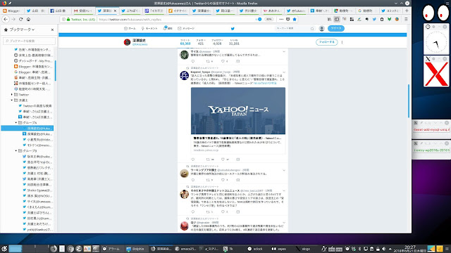
Task: Open the page actions three-dots menu in the address bar
Action: pyautogui.click(x=281, y=19)
